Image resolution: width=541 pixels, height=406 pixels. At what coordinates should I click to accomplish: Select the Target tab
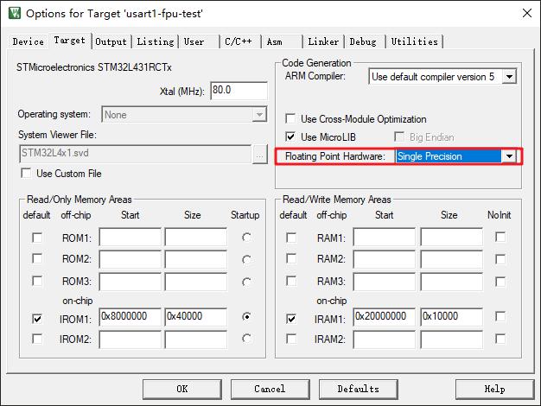70,41
